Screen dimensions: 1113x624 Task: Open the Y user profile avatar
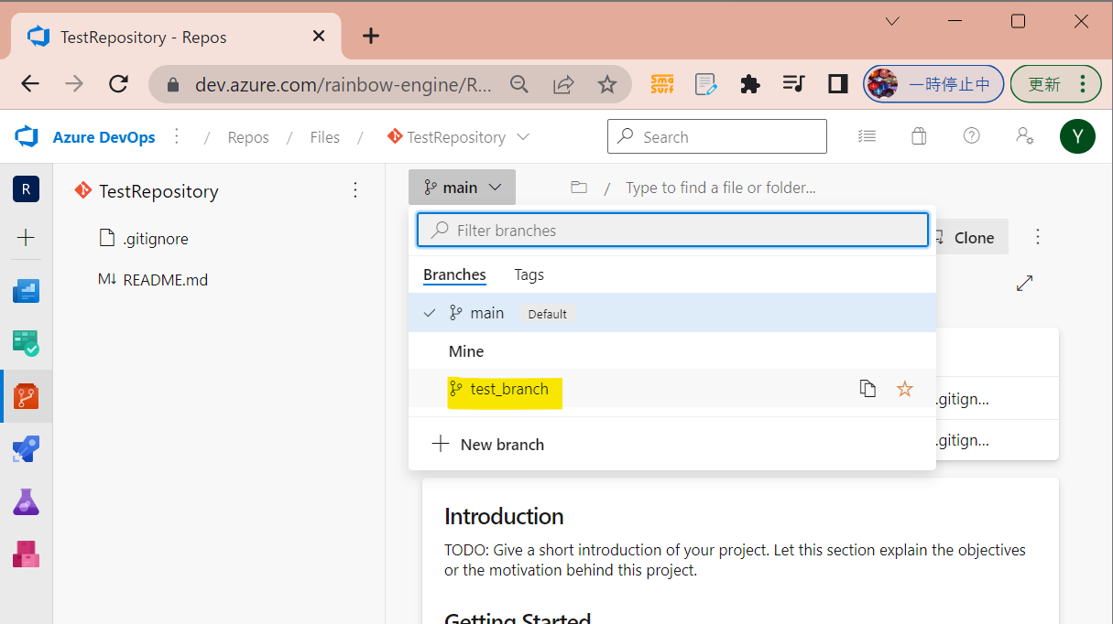(1077, 137)
